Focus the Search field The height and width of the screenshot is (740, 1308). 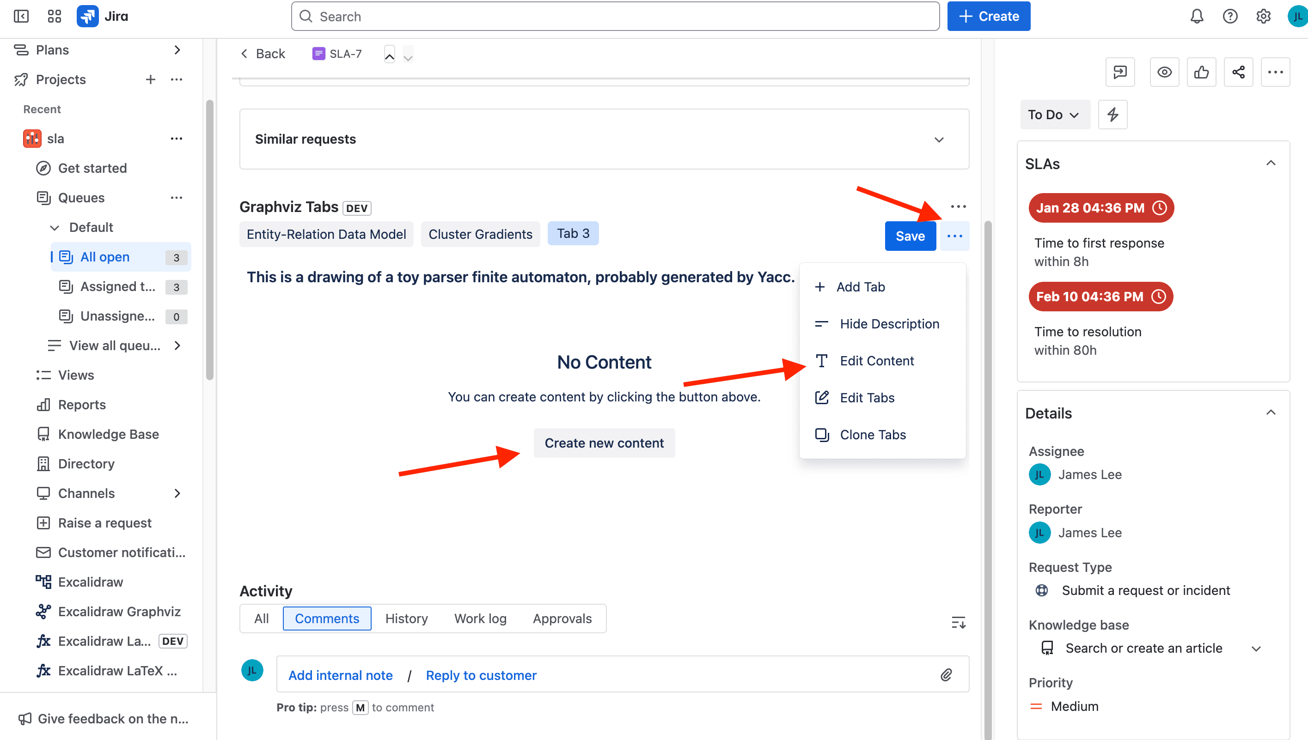tap(615, 16)
